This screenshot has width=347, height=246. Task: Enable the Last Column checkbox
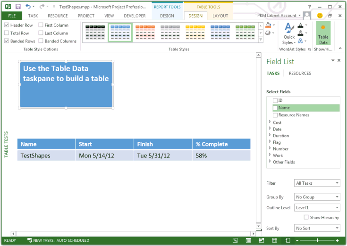pyautogui.click(x=41, y=33)
